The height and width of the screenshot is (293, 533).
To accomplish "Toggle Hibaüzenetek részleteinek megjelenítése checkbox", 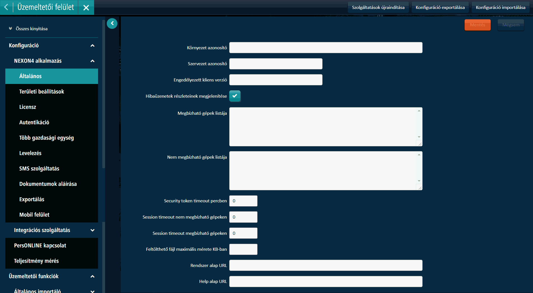I will (x=235, y=96).
